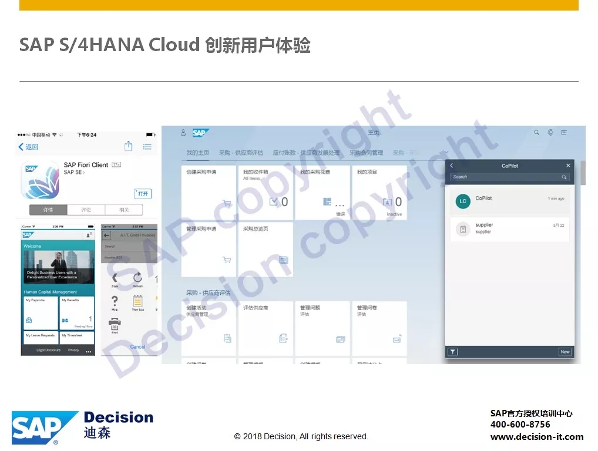Viewport: 598px width, 451px height.
Task: Open the CoPilot conversation with LC avatar
Action: pyautogui.click(x=509, y=200)
